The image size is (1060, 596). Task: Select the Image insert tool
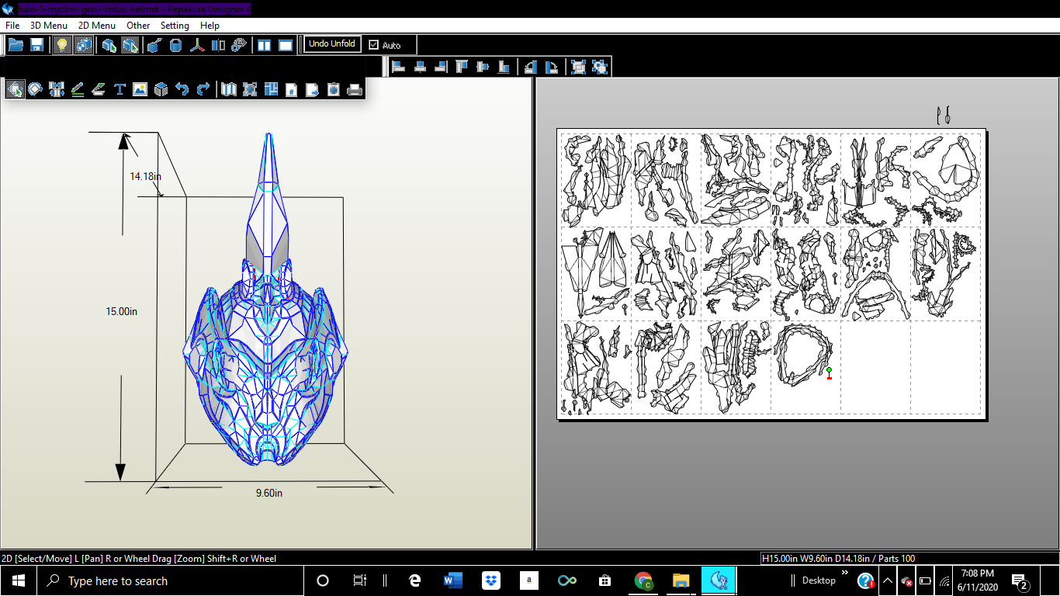140,89
